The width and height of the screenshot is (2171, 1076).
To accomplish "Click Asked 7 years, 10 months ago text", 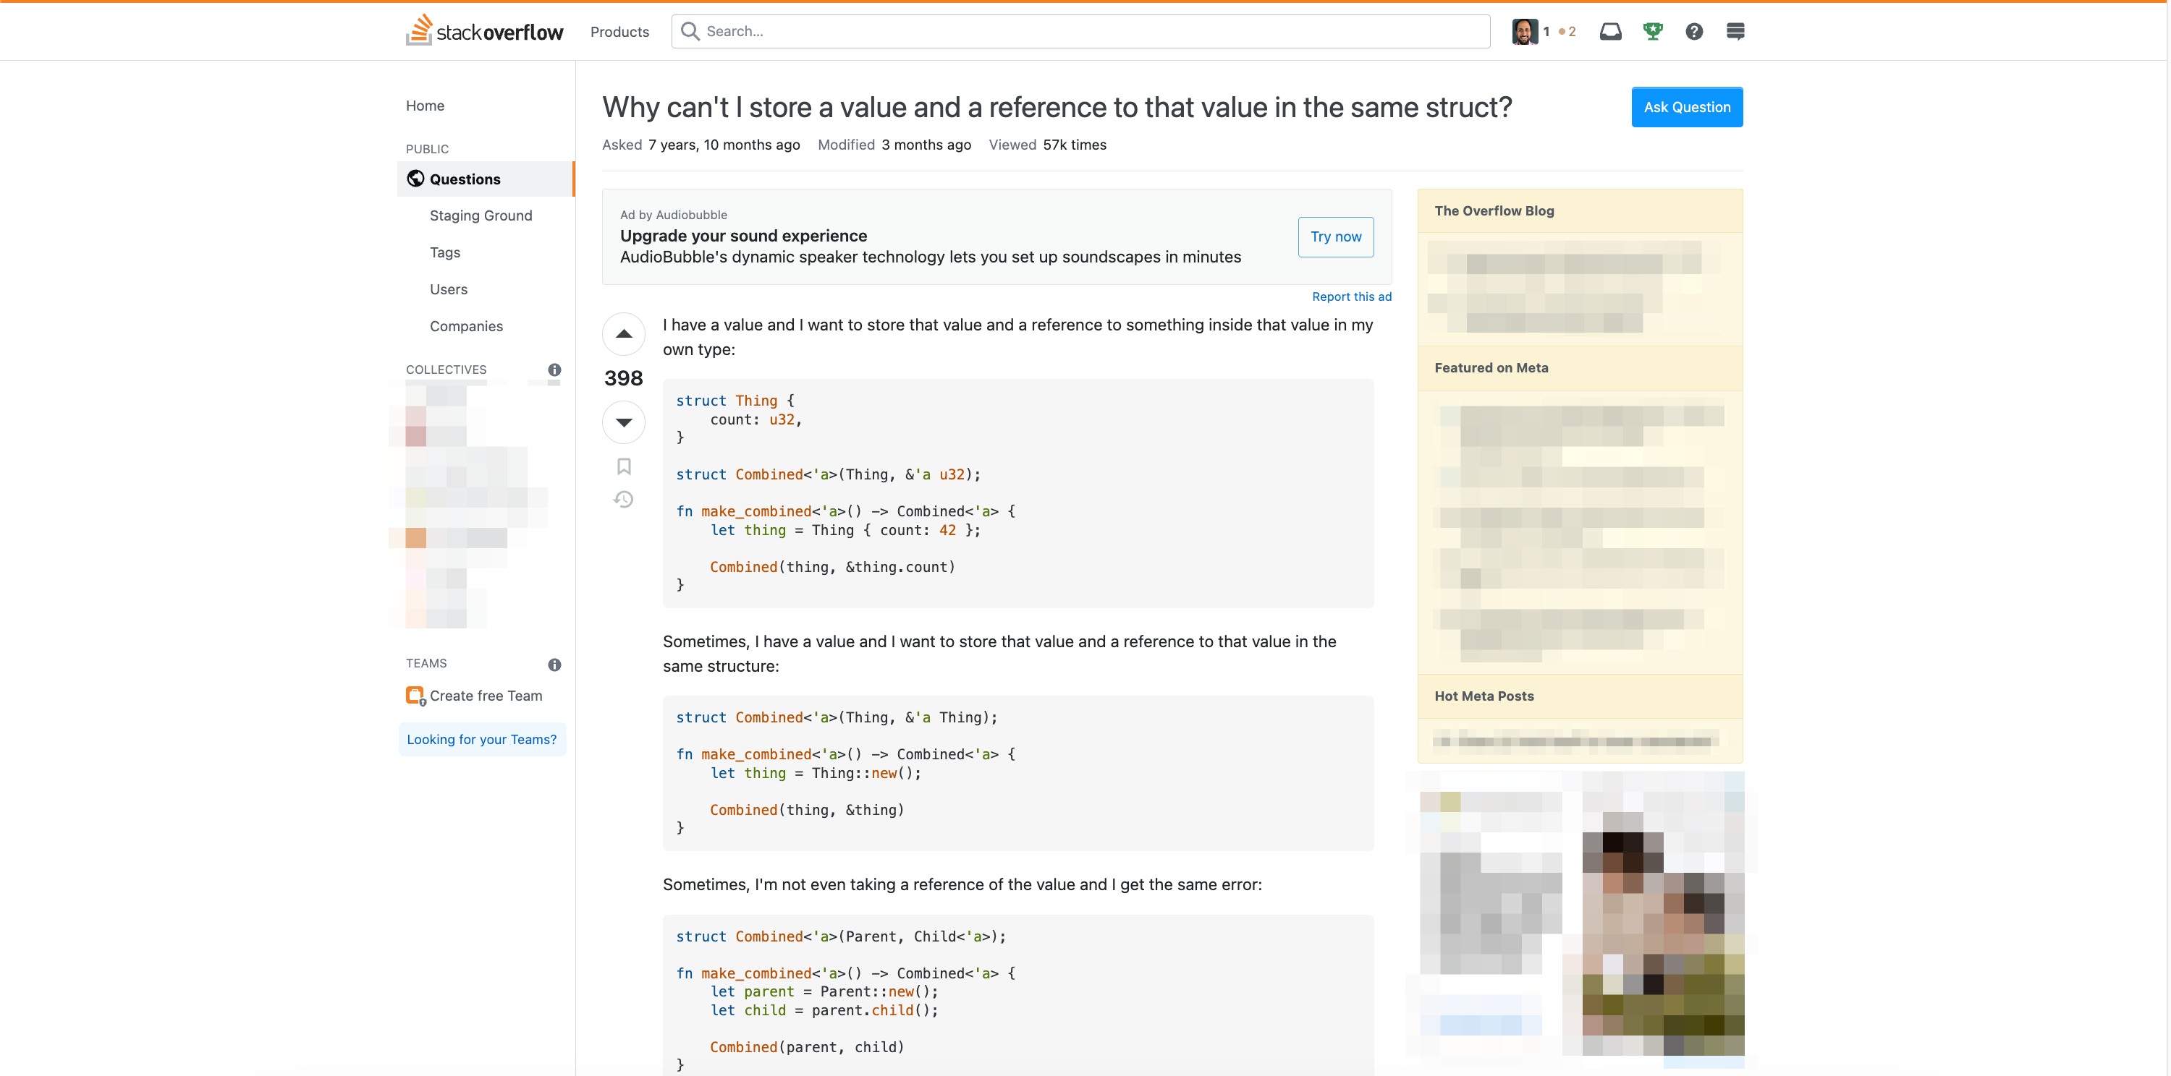I will coord(701,145).
